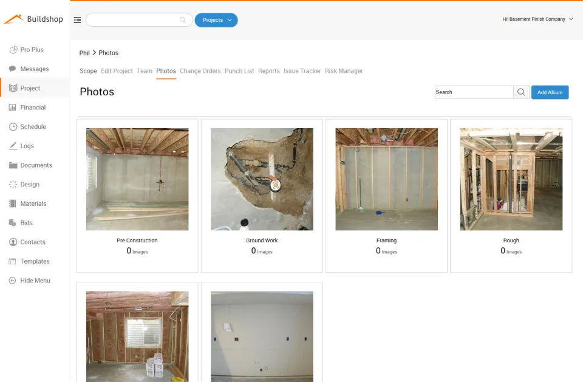Viewport: 583px width, 382px height.
Task: Open the Framing album thumbnail
Action: tap(387, 179)
